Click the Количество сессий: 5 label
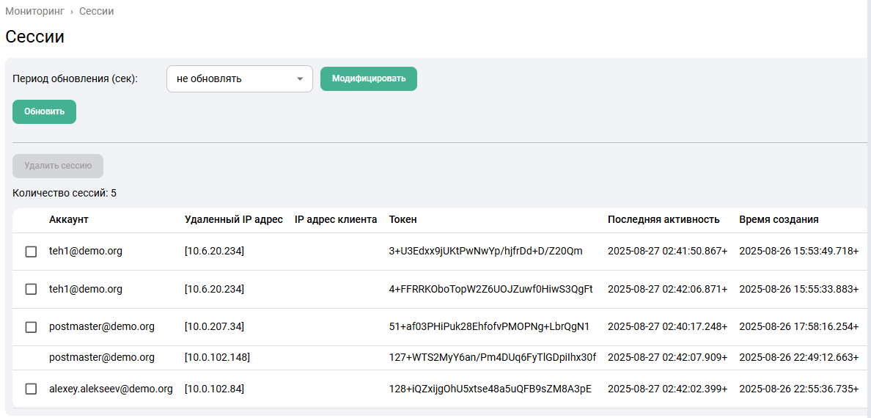Screen dimensions: 871x418 click(x=65, y=194)
